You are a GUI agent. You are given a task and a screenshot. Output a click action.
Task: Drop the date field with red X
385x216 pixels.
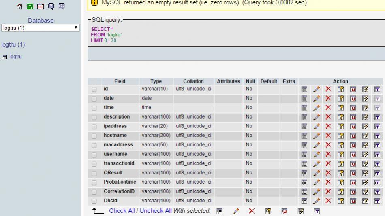click(328, 98)
